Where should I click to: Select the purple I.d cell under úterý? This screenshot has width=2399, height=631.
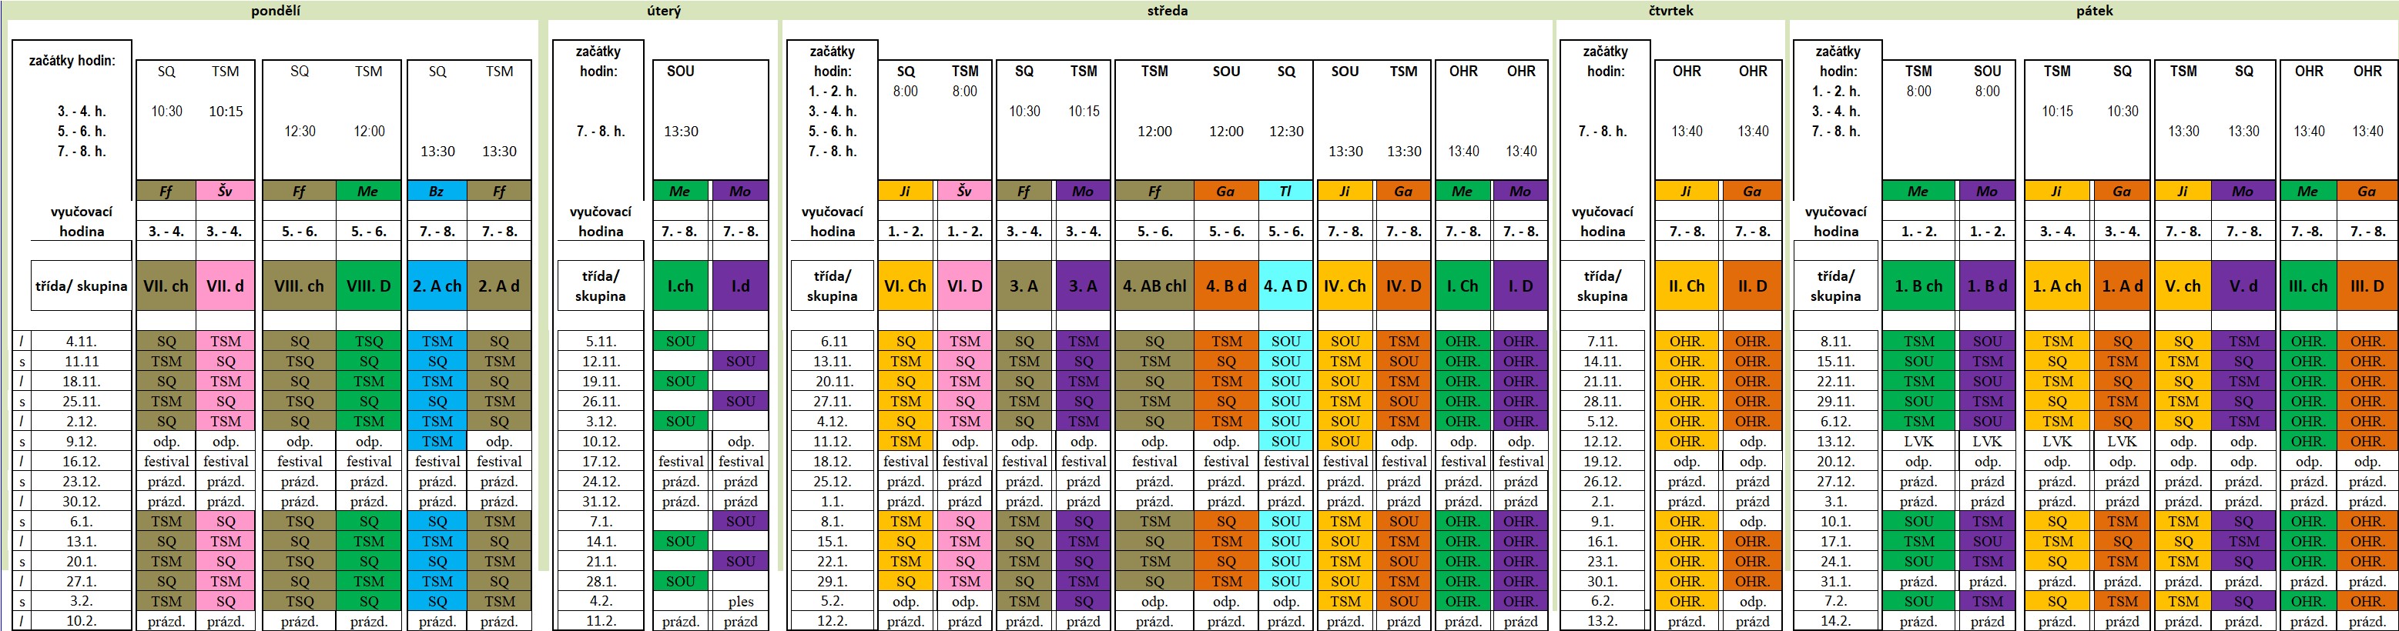tap(740, 285)
